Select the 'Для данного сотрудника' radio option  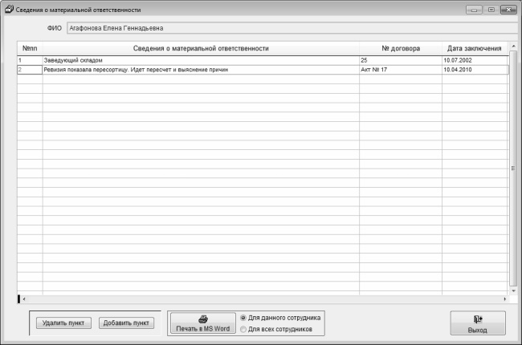coord(243,318)
